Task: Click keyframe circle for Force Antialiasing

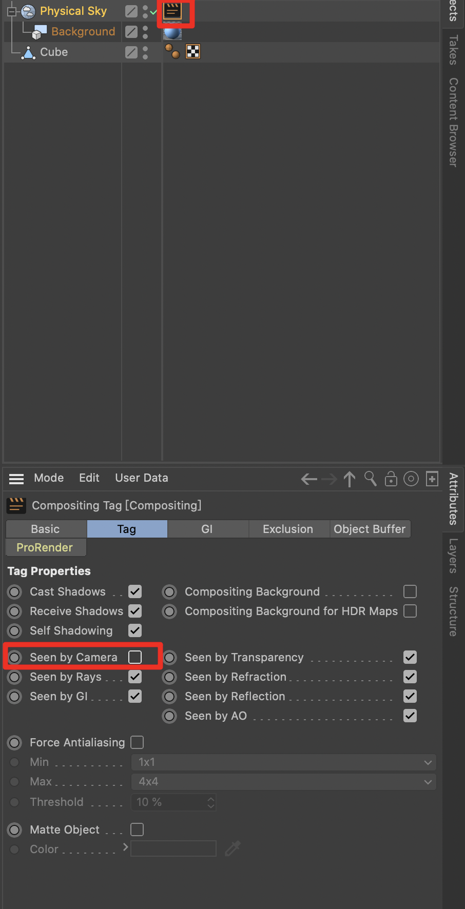Action: [15, 743]
